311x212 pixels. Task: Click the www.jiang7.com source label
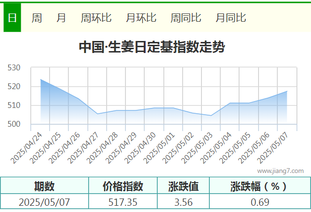point(280,171)
